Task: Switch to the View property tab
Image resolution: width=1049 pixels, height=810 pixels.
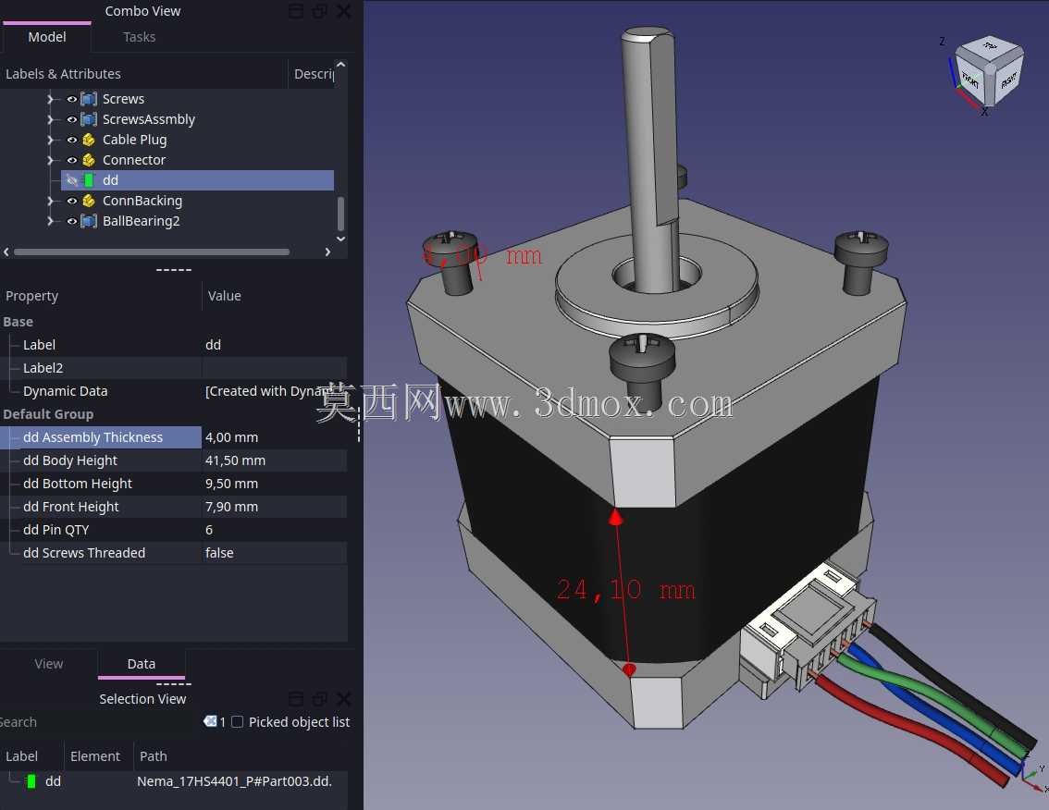Action: pos(49,664)
